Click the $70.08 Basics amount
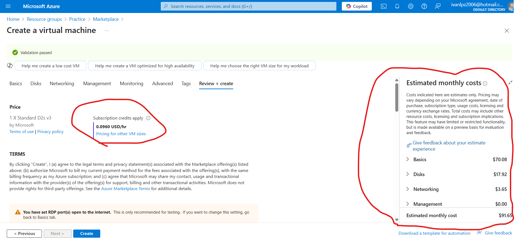This screenshot has height=242, width=515. click(500, 160)
